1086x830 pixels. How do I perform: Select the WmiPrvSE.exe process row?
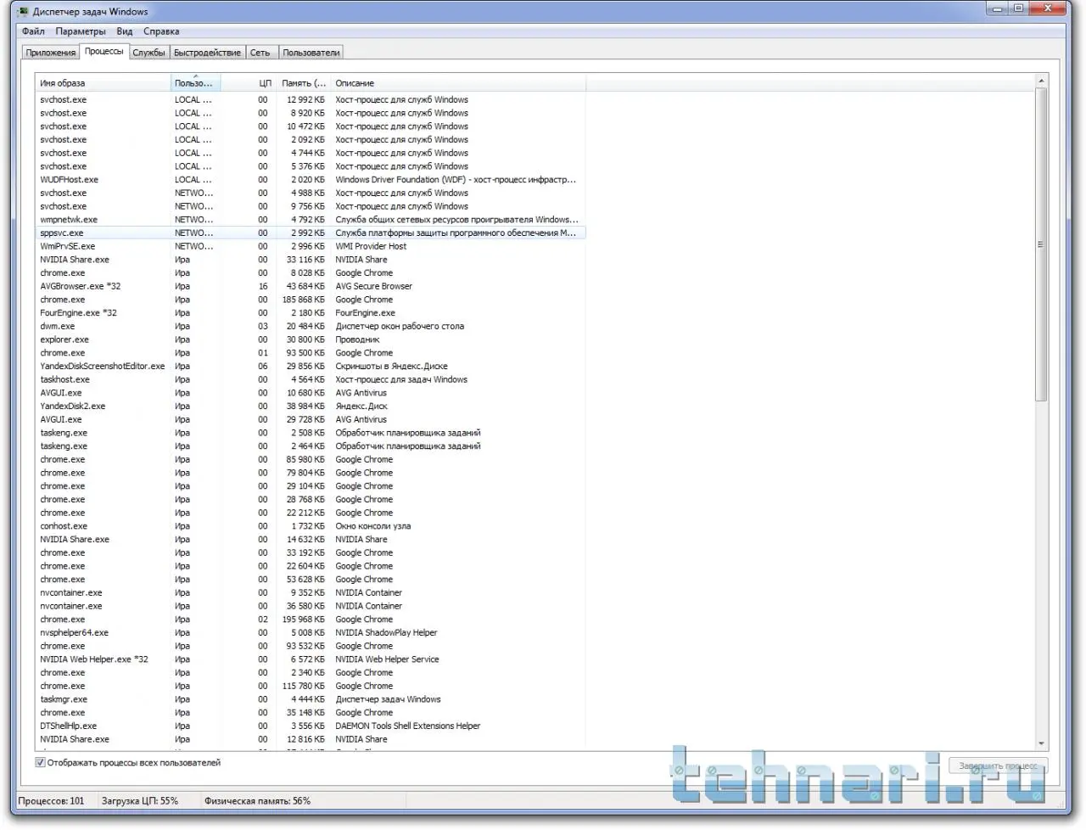pos(311,246)
